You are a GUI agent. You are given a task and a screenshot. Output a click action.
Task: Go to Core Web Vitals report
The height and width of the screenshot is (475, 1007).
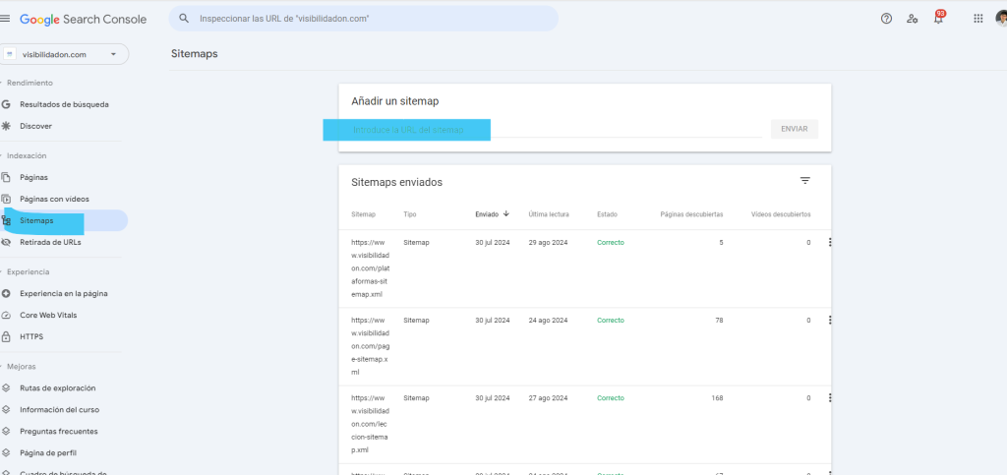(x=48, y=315)
